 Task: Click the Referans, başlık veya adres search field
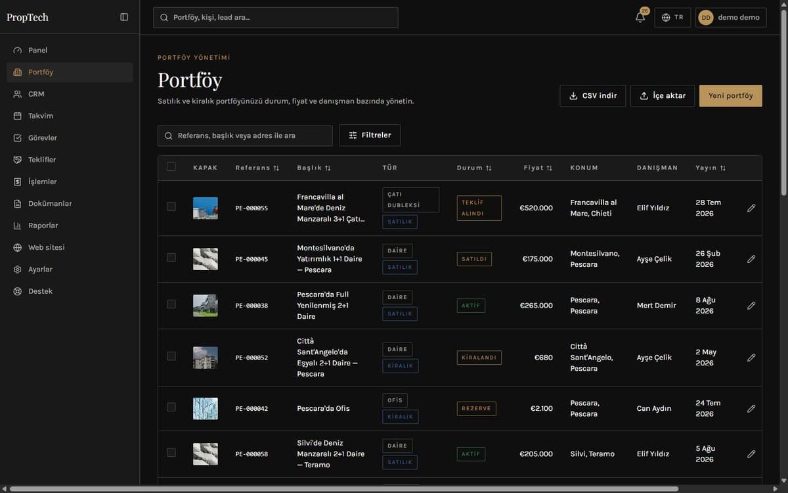point(245,135)
